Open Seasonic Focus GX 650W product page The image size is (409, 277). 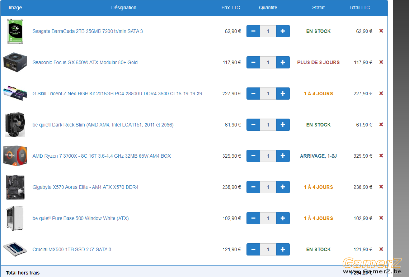pyautogui.click(x=85, y=62)
